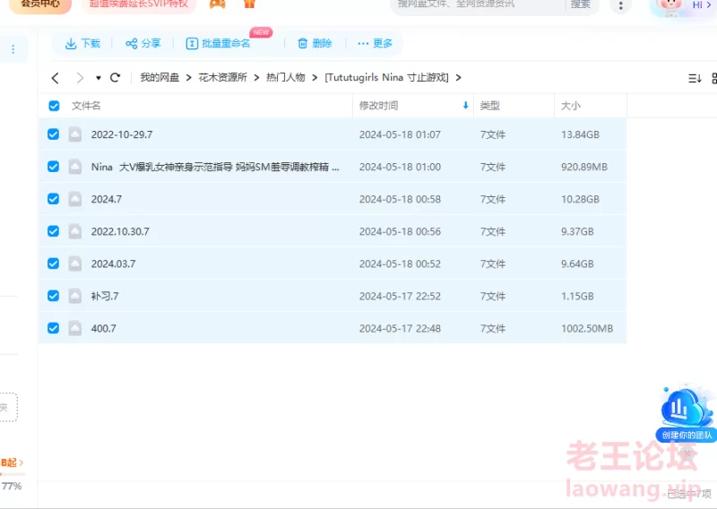This screenshot has width=717, height=509.
Task: Click 创建你的团队 label button
Action: click(687, 435)
